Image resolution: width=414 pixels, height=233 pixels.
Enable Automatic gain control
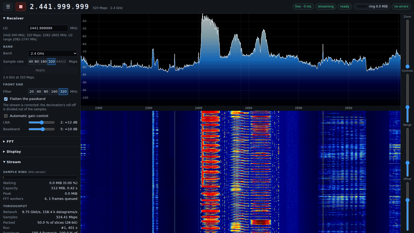tap(6, 116)
